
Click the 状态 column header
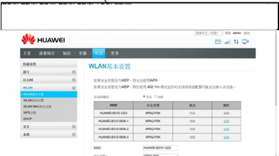click(192, 105)
